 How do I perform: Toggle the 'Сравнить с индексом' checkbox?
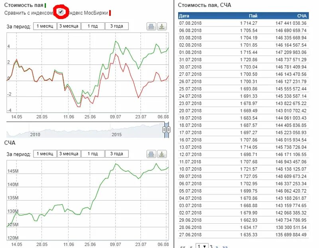point(61,12)
